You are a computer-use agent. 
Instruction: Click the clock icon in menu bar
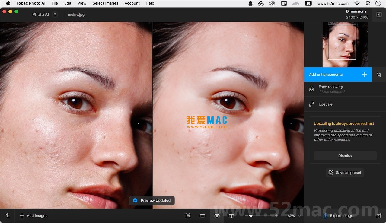378,3
